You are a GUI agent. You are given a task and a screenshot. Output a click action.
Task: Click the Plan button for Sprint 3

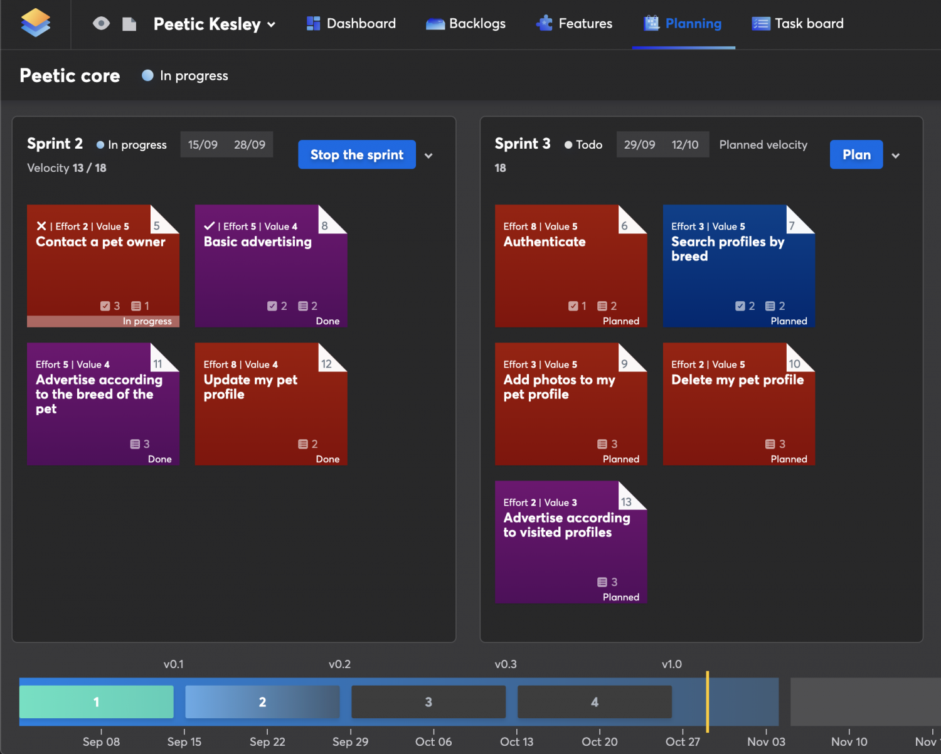coord(856,155)
